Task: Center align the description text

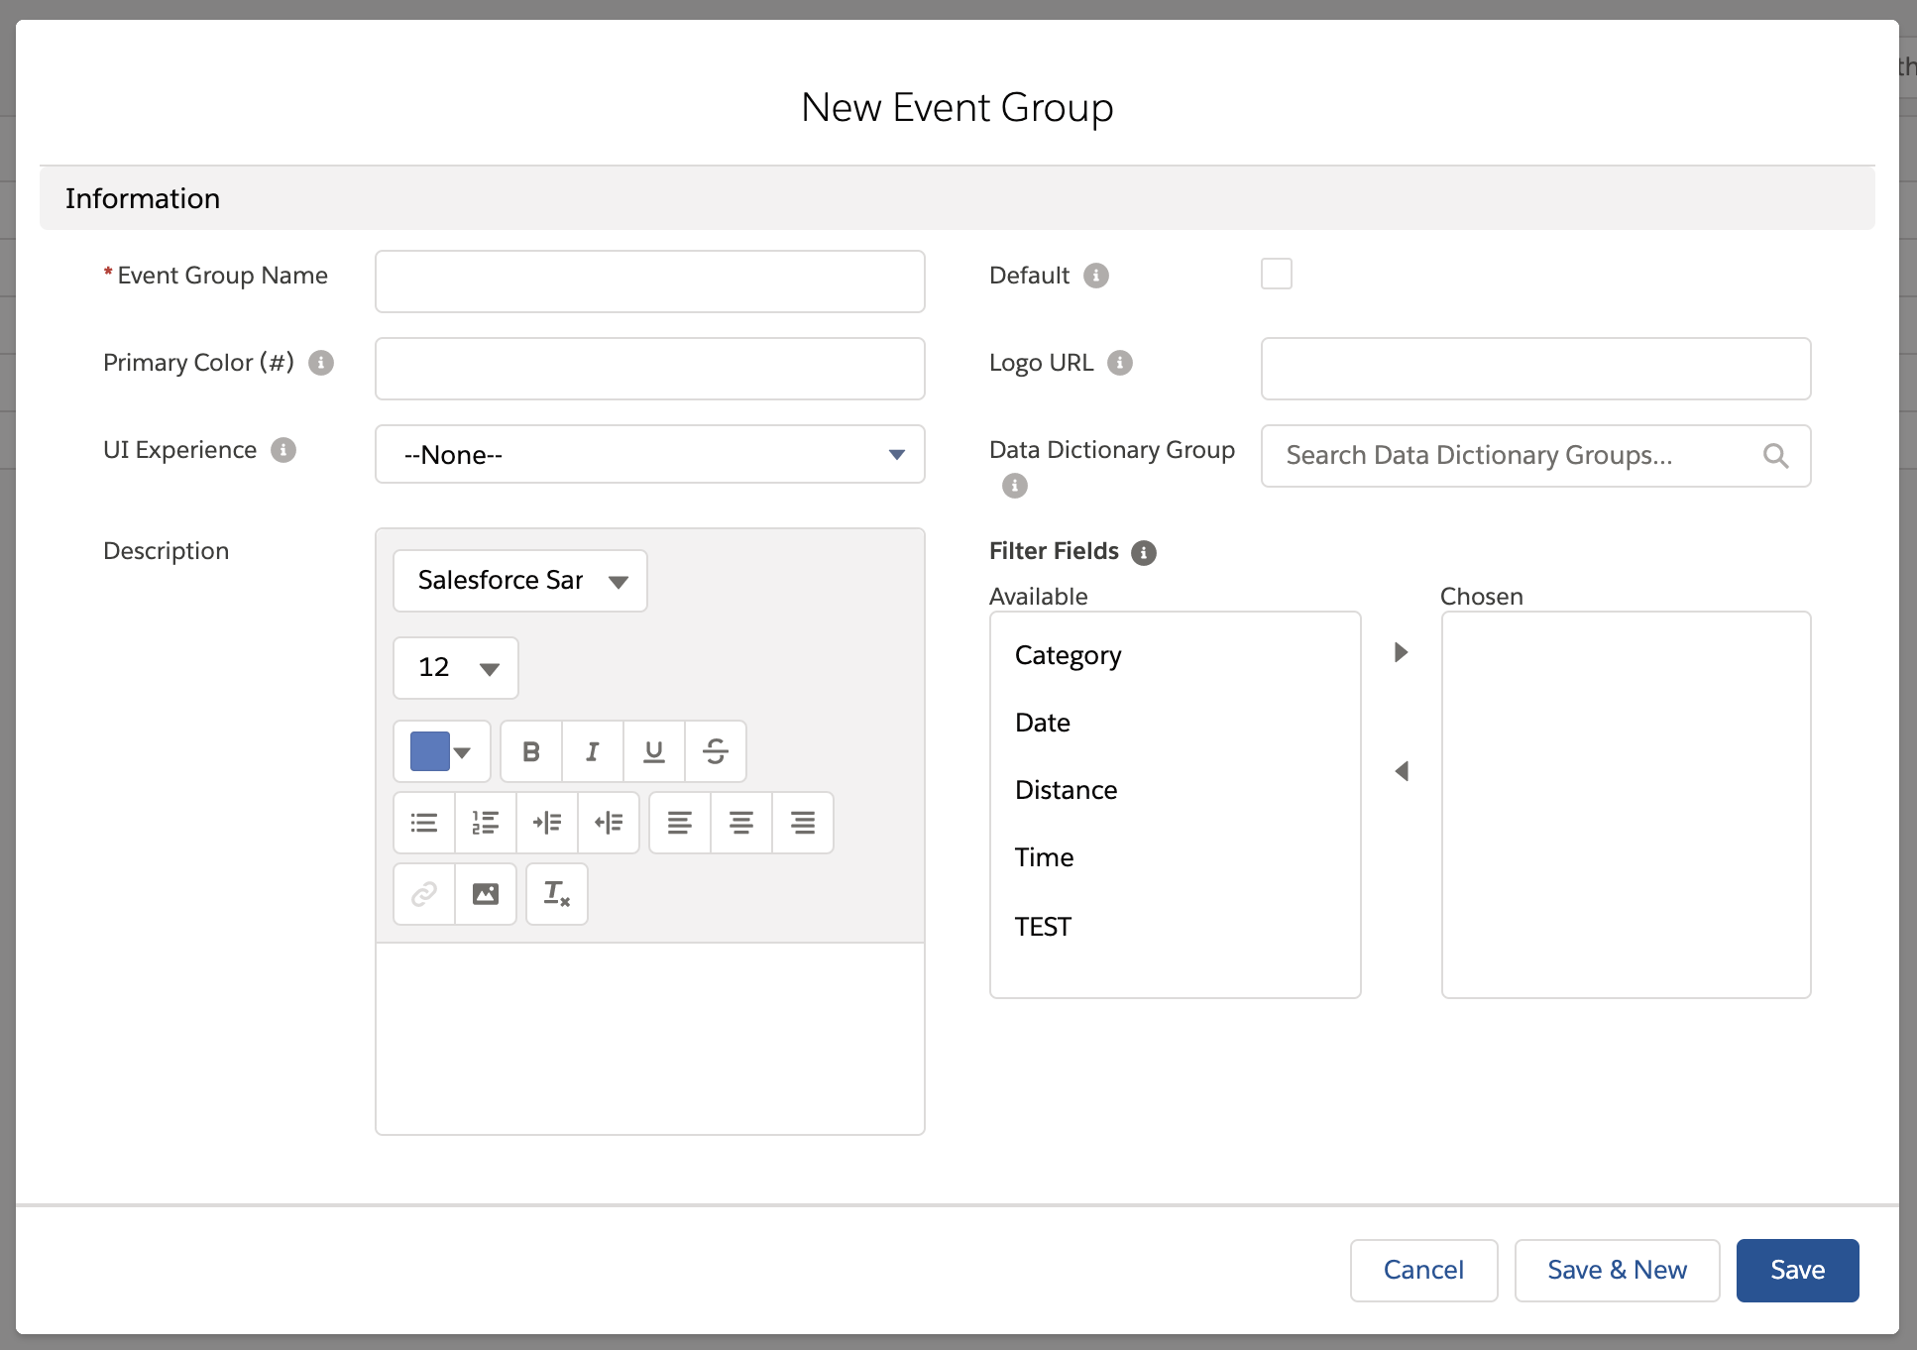Action: coord(741,823)
